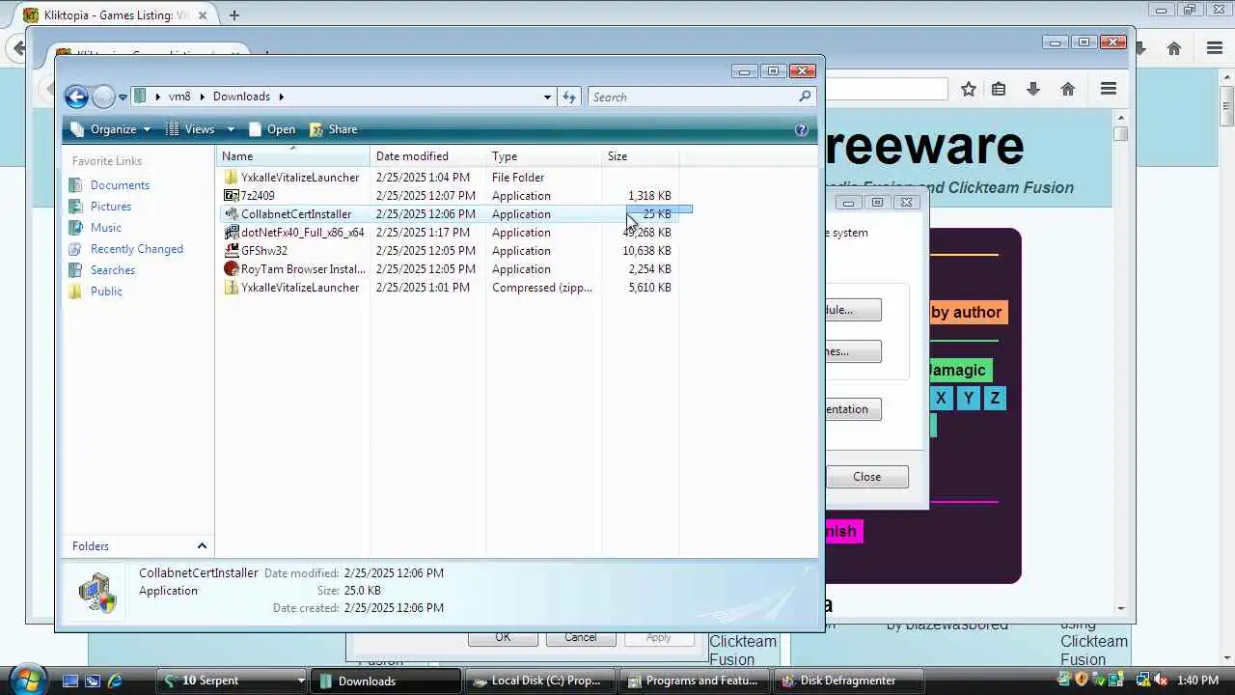Open hamburger menu in inner browser window
The width and height of the screenshot is (1235, 695).
pyautogui.click(x=1109, y=89)
